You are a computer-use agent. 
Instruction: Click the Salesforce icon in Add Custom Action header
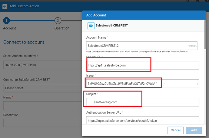(x=5, y=6)
